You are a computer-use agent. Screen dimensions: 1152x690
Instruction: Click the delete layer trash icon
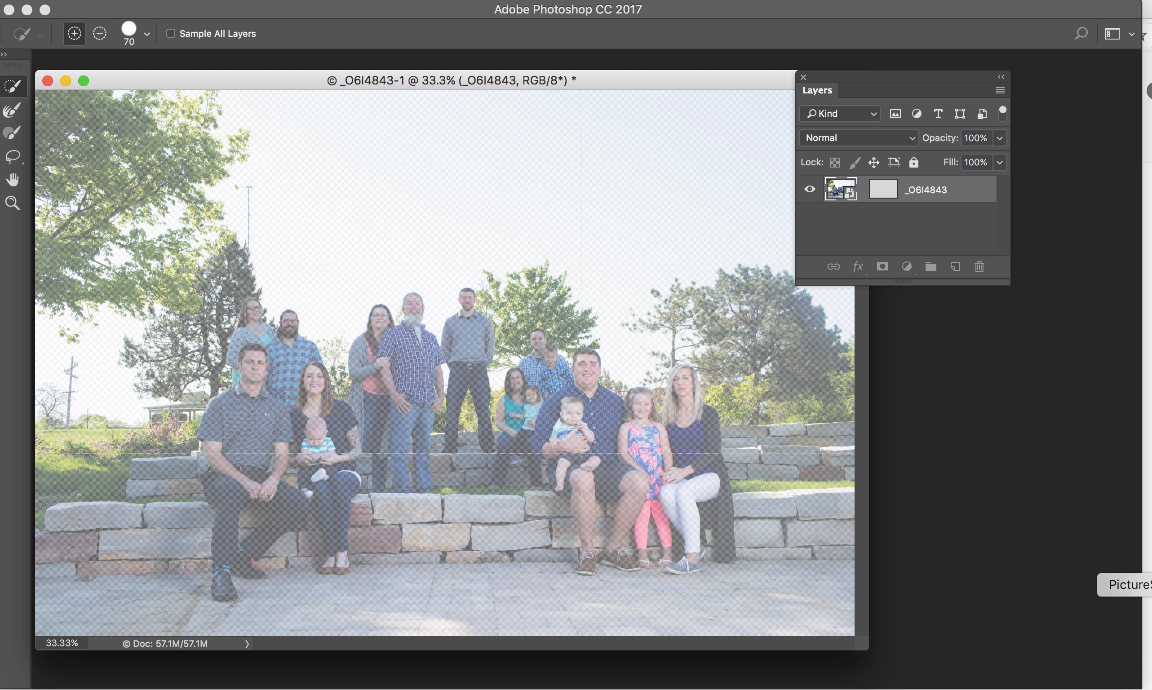coord(979,266)
